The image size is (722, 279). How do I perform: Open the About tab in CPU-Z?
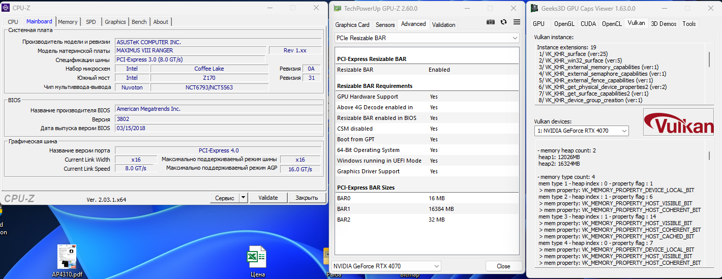pyautogui.click(x=161, y=22)
